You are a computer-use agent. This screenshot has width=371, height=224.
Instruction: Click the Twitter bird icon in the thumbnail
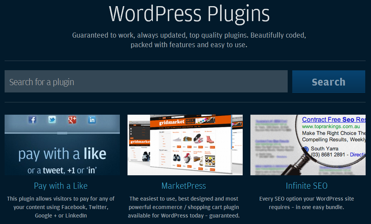(x=52, y=120)
